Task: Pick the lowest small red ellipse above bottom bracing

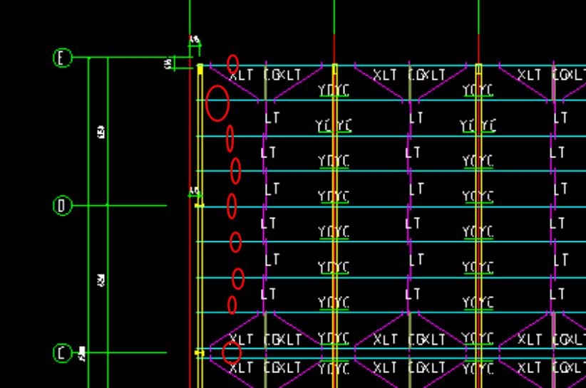Action: 232,305
